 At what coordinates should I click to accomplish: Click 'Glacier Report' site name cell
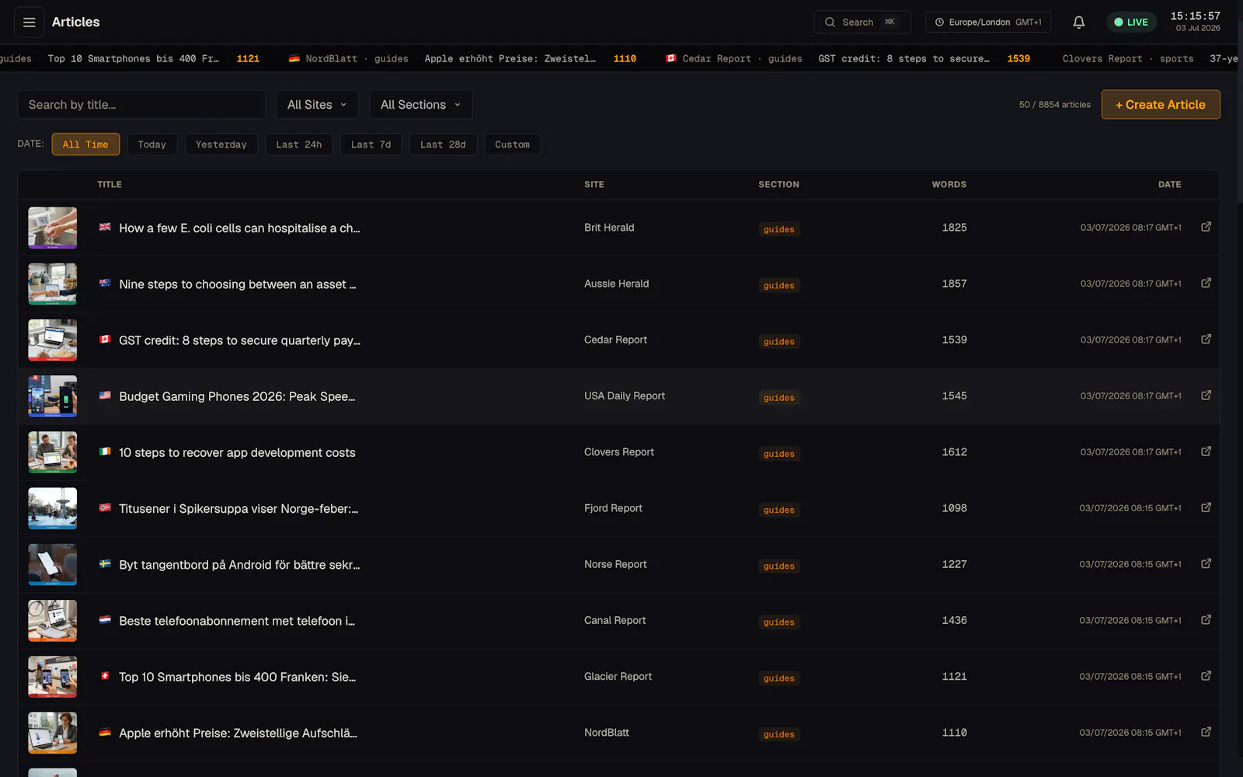coord(618,677)
